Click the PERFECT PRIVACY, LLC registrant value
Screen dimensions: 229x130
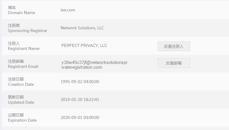tap(84, 46)
